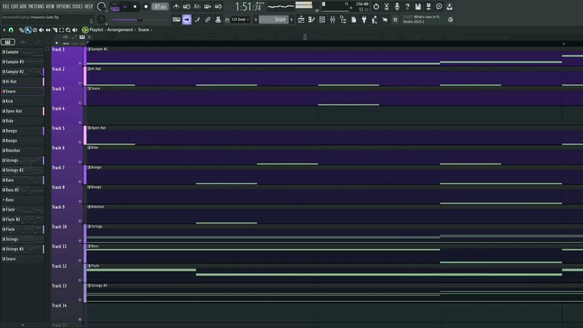
Task: Open playlist options arrow menu
Action: click(4, 30)
